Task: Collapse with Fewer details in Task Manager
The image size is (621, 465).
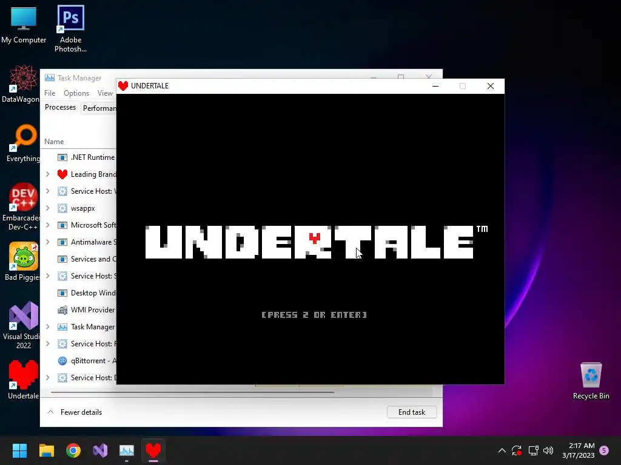Action: click(x=75, y=412)
